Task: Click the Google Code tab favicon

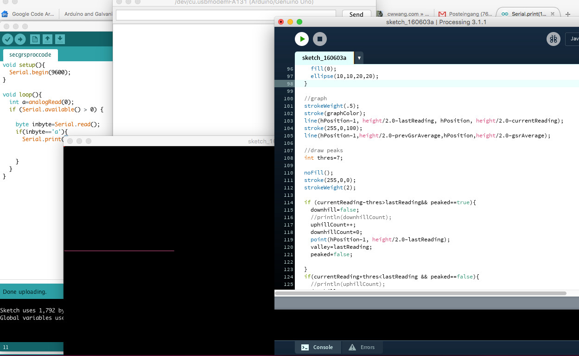Action: pyautogui.click(x=5, y=14)
